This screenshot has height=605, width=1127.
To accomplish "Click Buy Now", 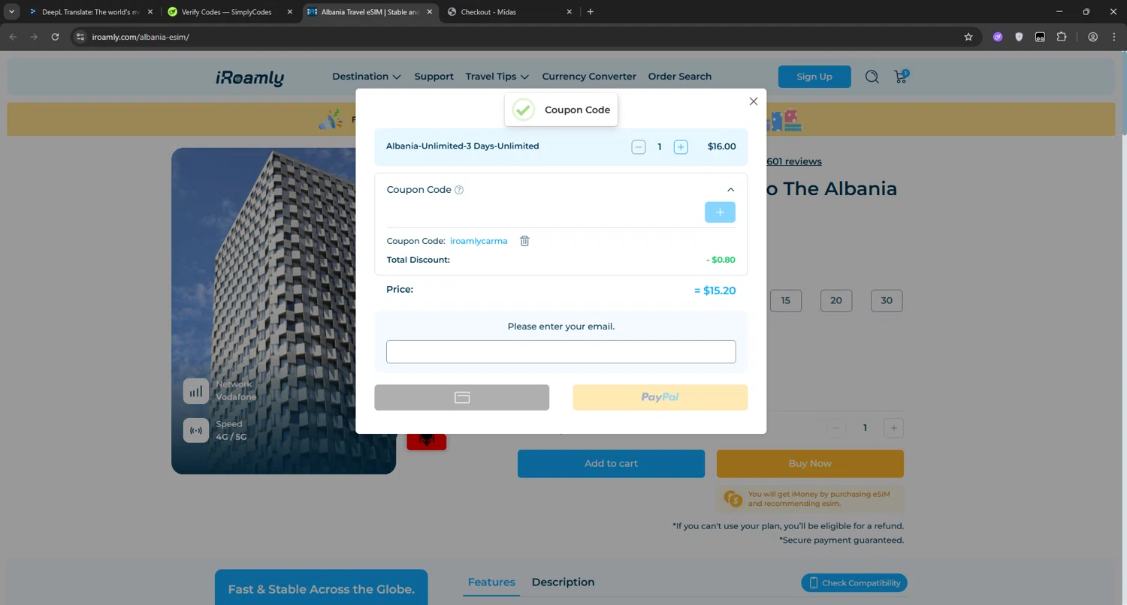I will (x=810, y=464).
